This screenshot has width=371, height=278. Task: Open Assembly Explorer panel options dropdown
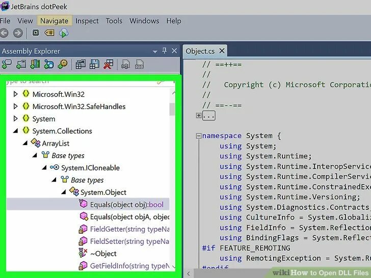(155, 51)
